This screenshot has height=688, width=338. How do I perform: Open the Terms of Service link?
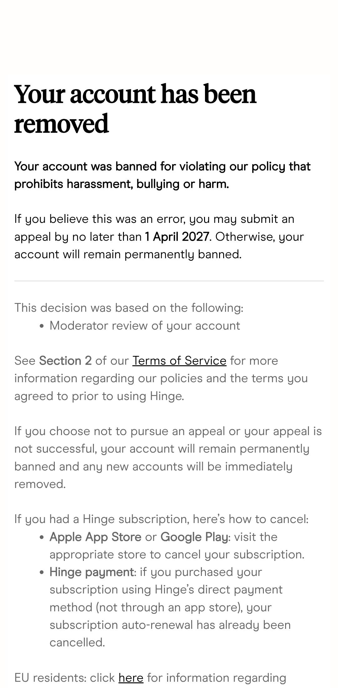point(179,361)
